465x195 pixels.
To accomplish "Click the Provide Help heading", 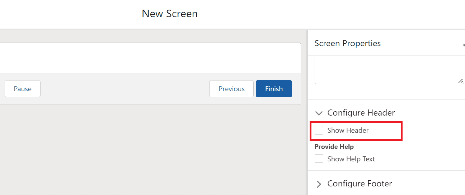I will pos(334,147).
